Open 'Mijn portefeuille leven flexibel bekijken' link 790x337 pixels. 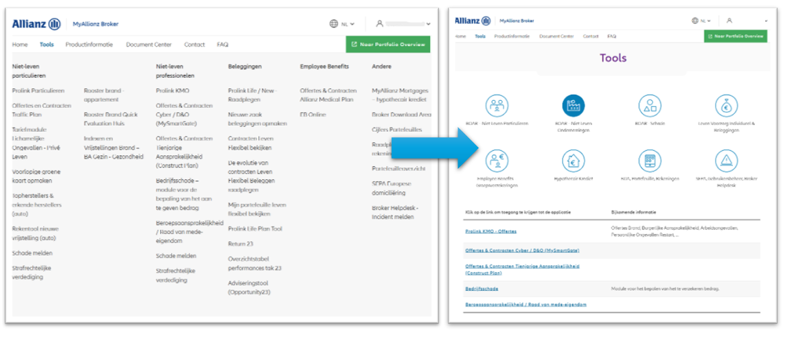257,209
